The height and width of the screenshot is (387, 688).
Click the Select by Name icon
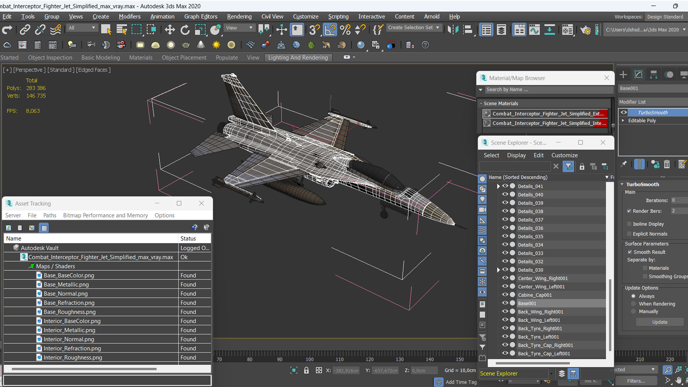click(x=122, y=30)
